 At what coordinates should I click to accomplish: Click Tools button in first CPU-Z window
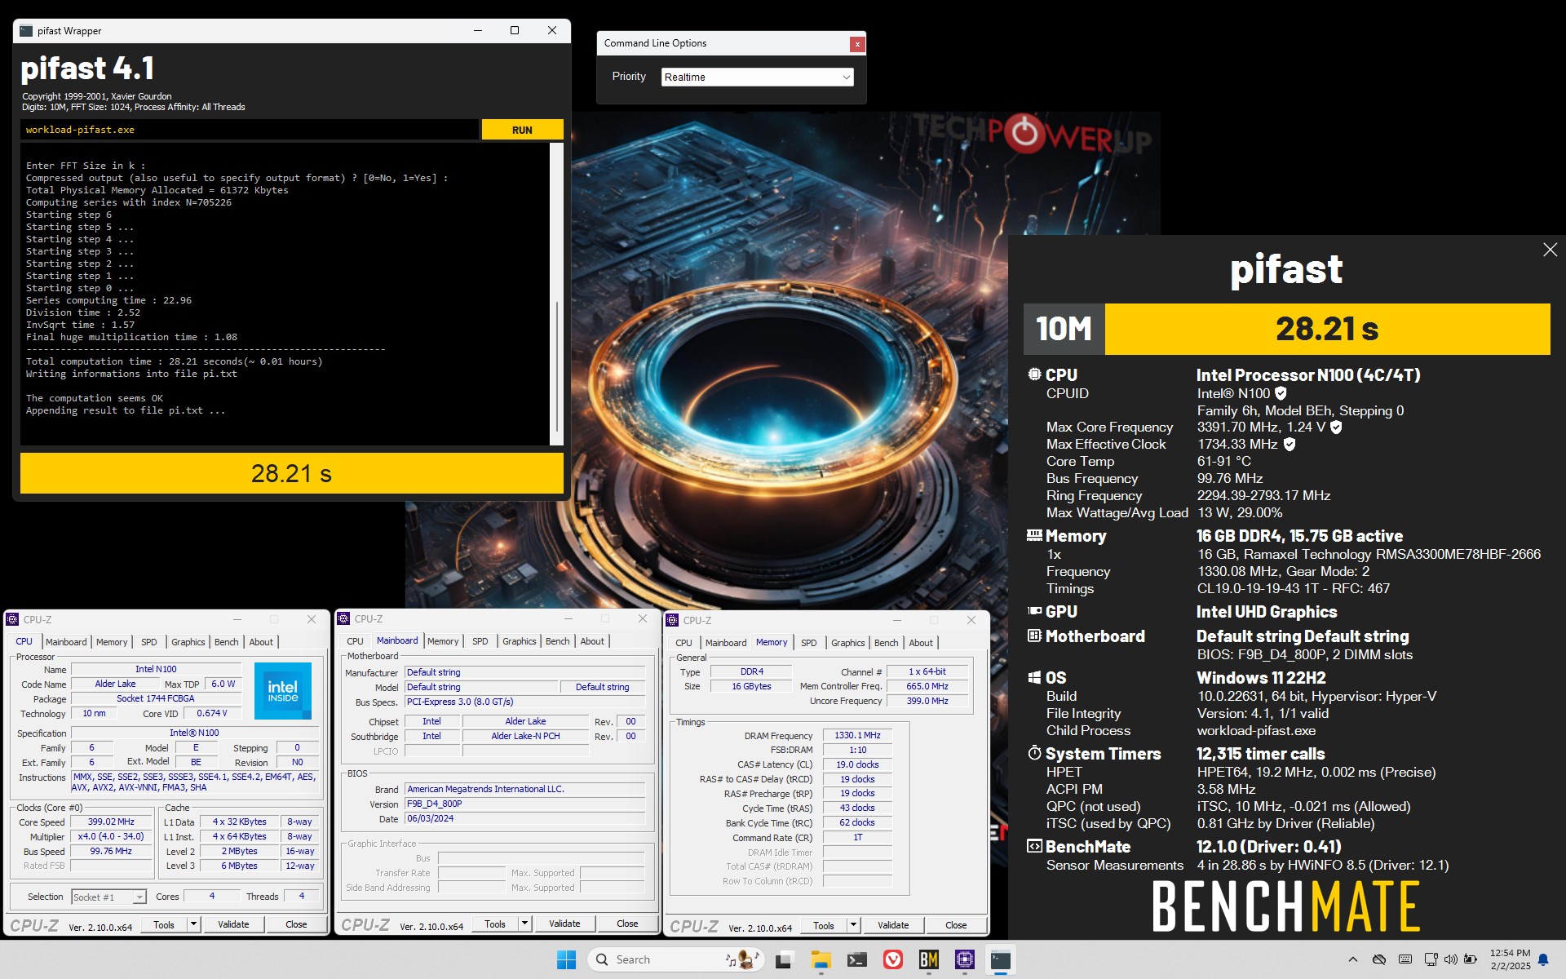164,924
